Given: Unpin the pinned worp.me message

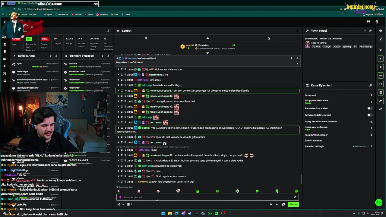Looking at the screenshot, I should [291, 58].
